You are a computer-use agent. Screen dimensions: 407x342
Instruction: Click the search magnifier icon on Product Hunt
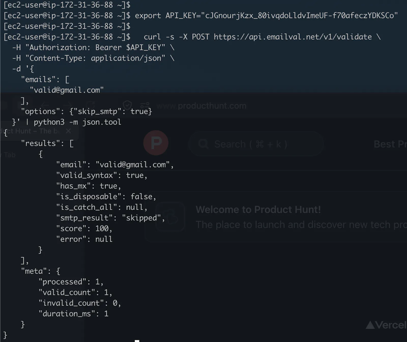tap(203, 144)
